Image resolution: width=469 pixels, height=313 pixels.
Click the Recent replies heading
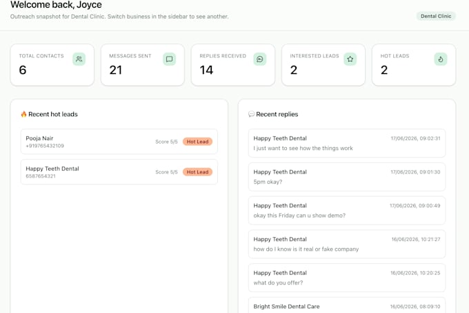[x=277, y=114]
